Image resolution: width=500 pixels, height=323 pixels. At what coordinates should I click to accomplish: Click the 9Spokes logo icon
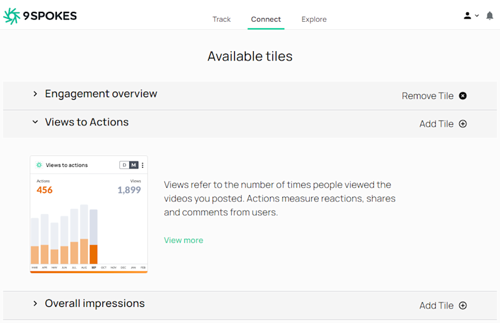point(11,16)
